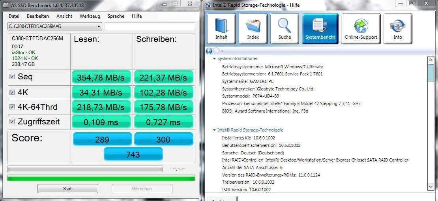Click the help pane scrollbar up arrow
The height and width of the screenshot is (201, 438).
(x=431, y=60)
